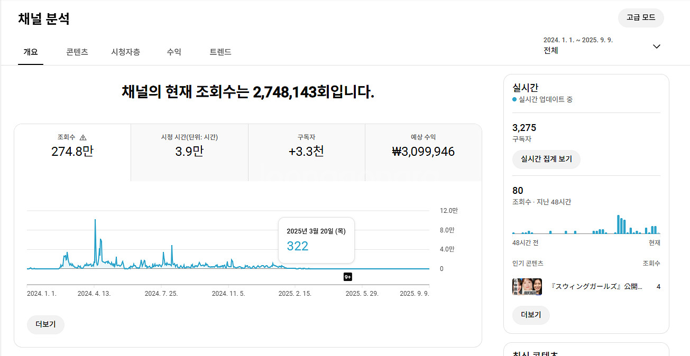
Task: Click the 인기 콘텐츠 column header
Action: point(528,263)
